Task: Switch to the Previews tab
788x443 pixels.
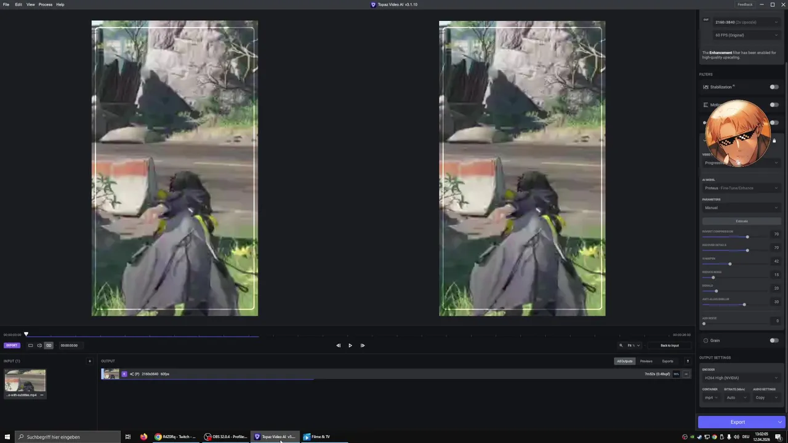Action: click(x=646, y=361)
